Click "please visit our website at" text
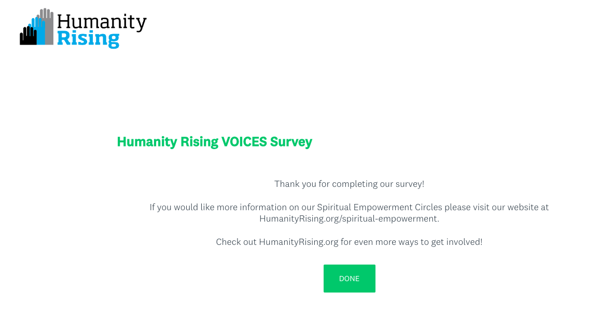The image size is (613, 321). (496, 207)
